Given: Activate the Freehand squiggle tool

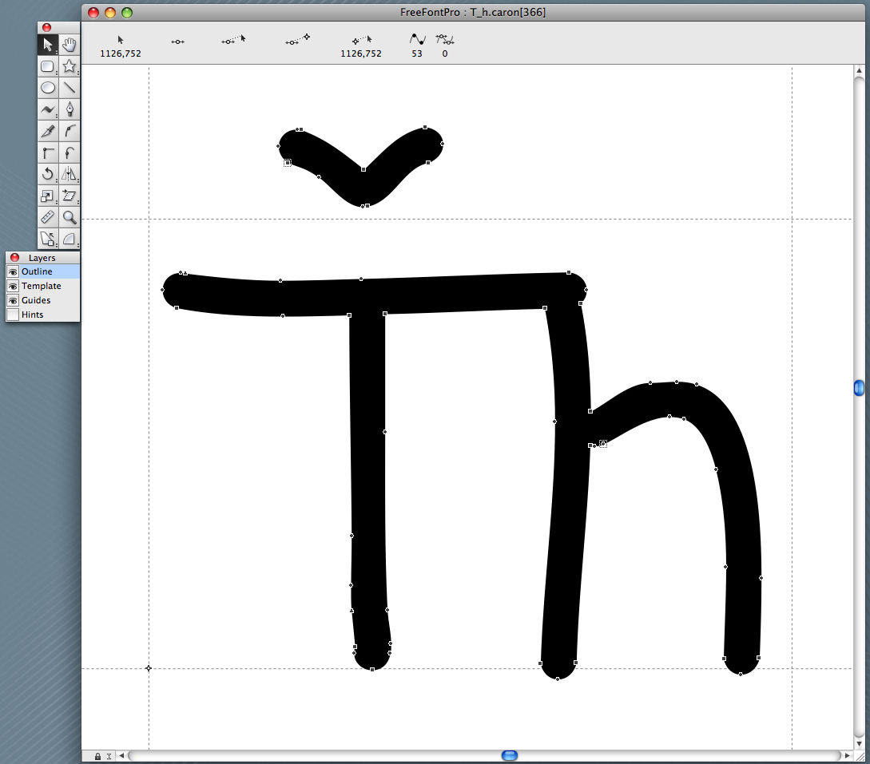Looking at the screenshot, I should coord(48,109).
